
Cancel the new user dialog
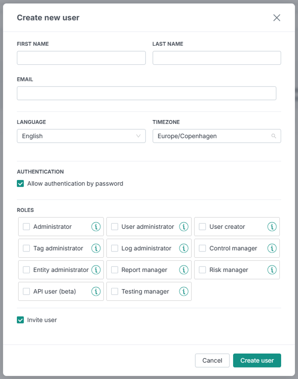point(212,360)
